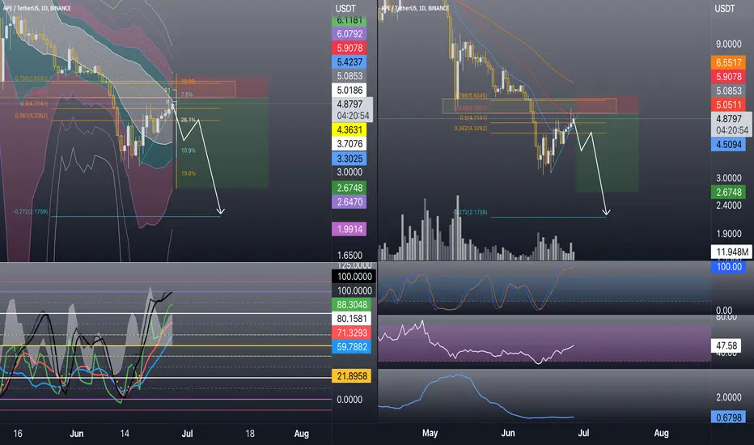Click the yellow 4.3631 price label
The image size is (754, 445).
point(349,130)
